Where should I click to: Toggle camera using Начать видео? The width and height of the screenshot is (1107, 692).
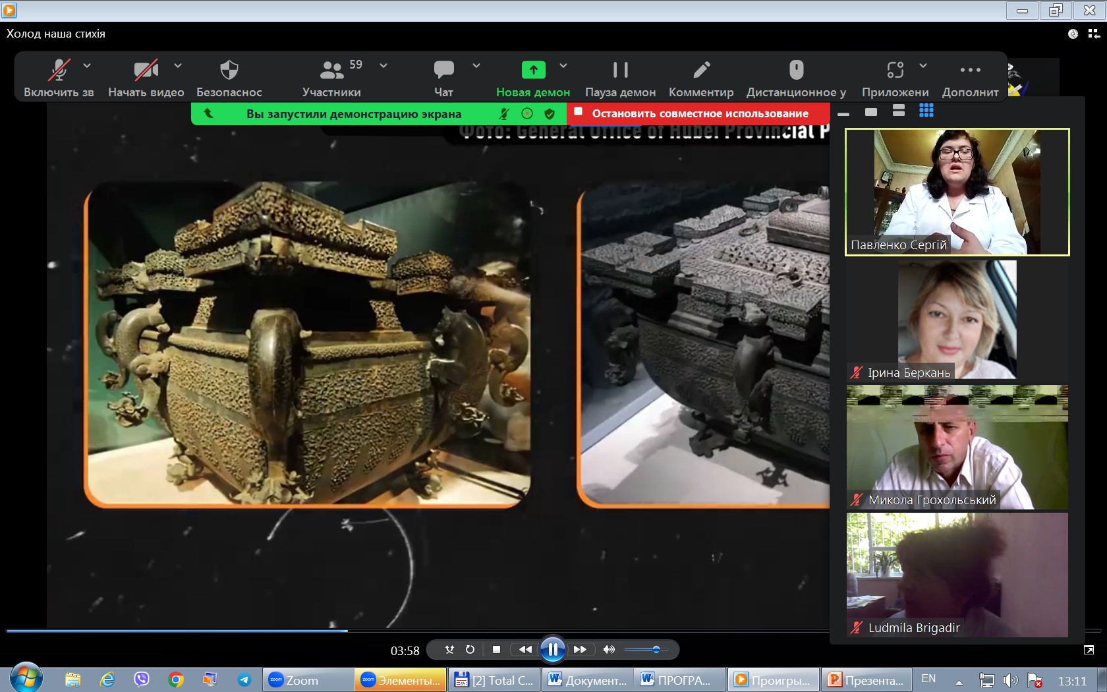pos(146,78)
